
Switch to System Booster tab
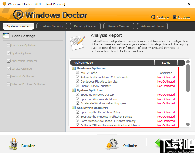click(x=18, y=26)
